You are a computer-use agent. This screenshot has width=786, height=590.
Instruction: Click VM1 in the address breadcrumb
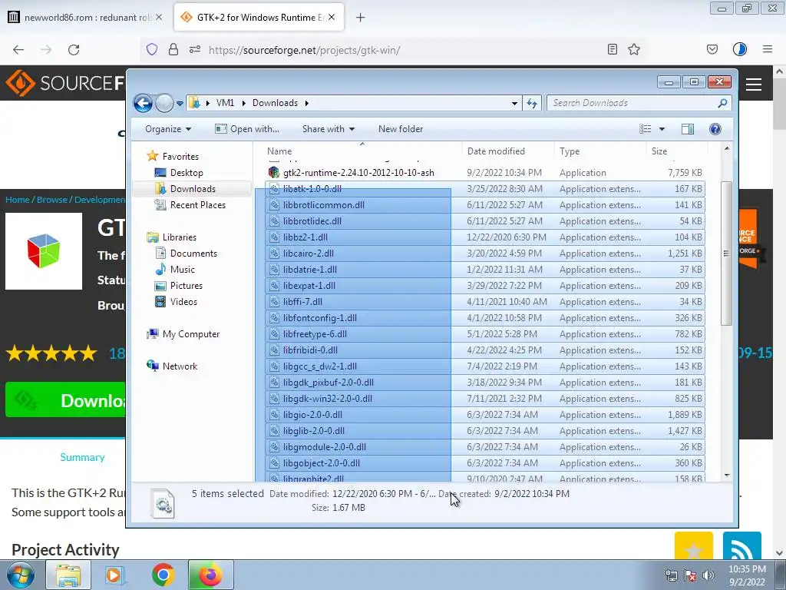point(225,103)
